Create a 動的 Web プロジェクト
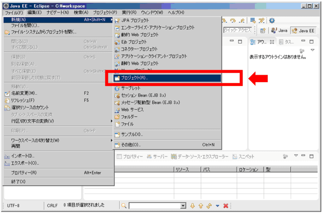This screenshot has height=214, width=323. [x=167, y=35]
